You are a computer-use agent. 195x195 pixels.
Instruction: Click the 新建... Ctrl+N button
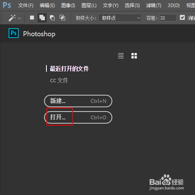[x=78, y=101]
